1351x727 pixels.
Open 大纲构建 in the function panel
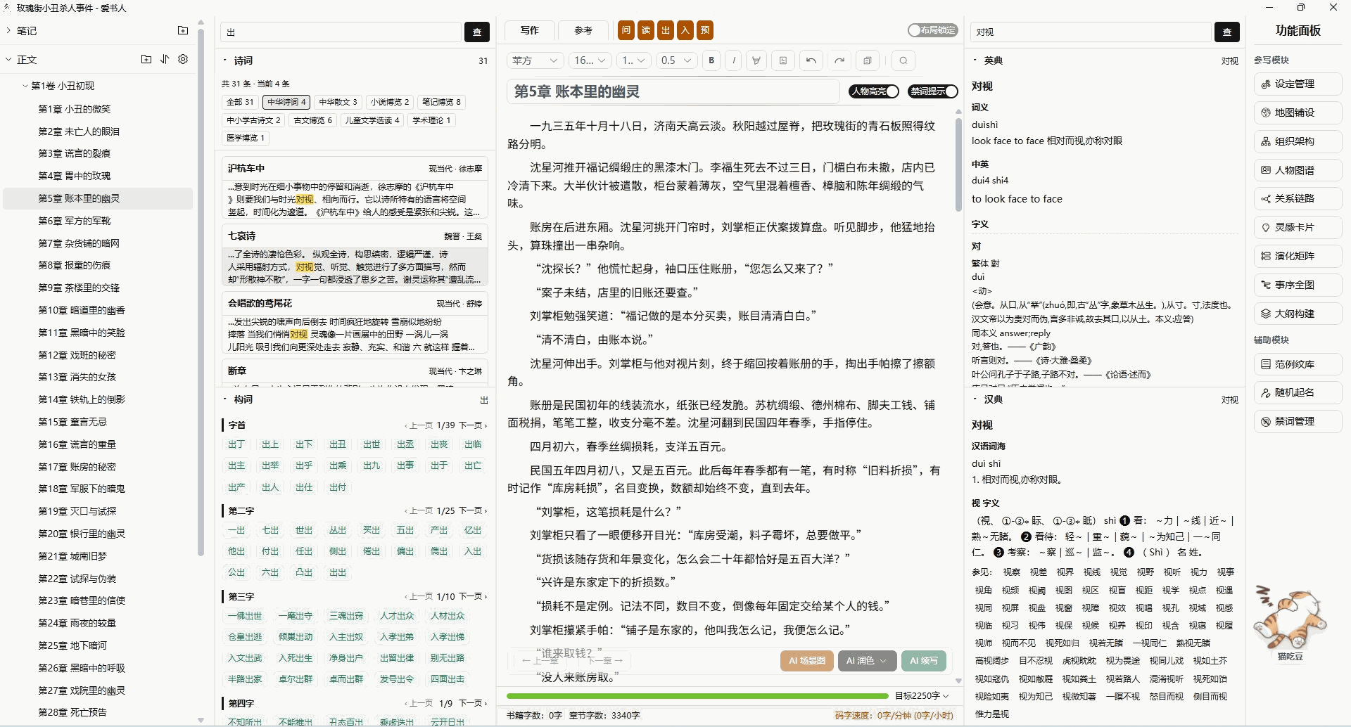(x=1298, y=314)
